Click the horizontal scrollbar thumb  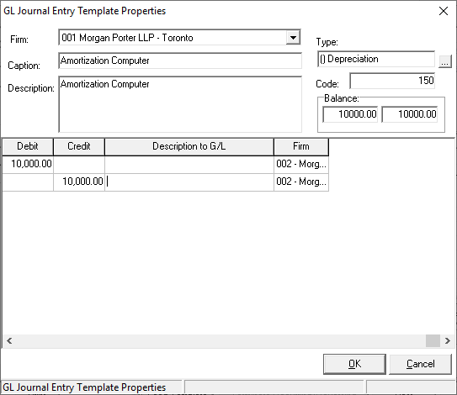pos(433,340)
